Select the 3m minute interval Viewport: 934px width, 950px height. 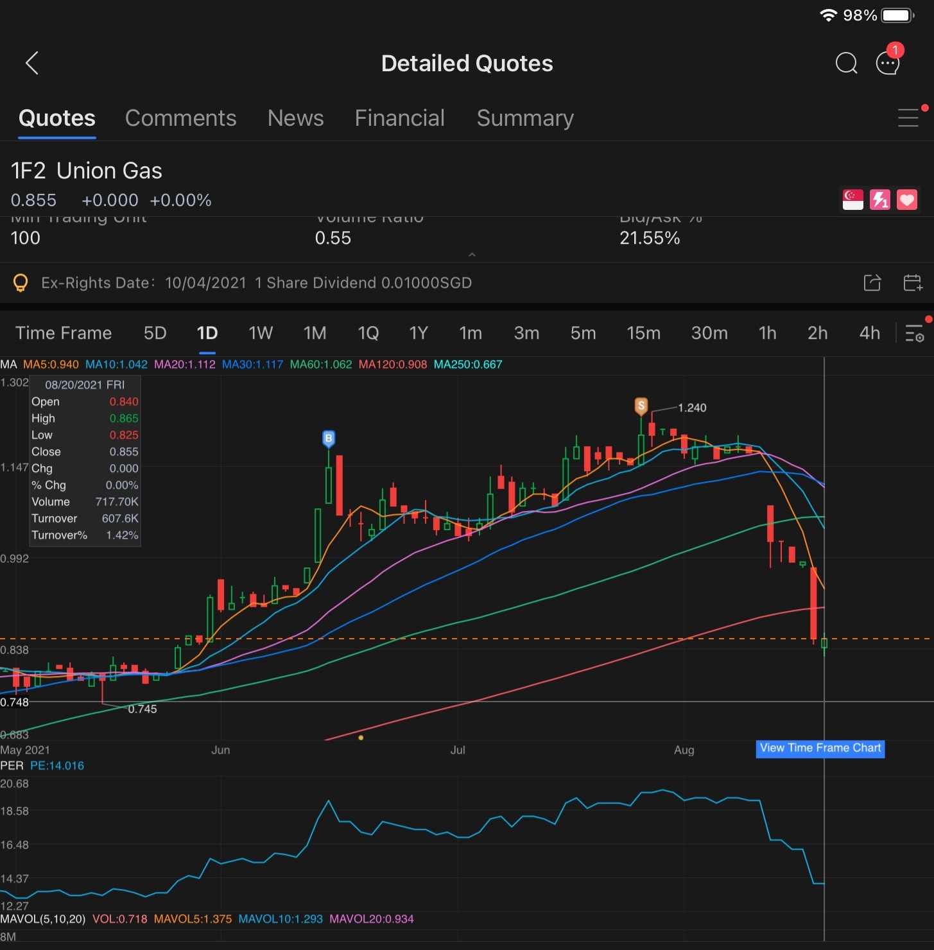[526, 333]
